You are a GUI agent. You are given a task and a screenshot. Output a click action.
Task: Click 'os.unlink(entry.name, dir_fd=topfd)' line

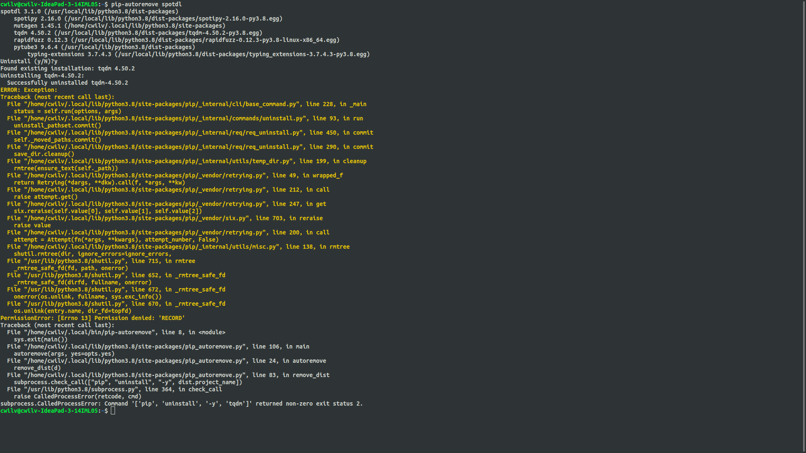72,311
